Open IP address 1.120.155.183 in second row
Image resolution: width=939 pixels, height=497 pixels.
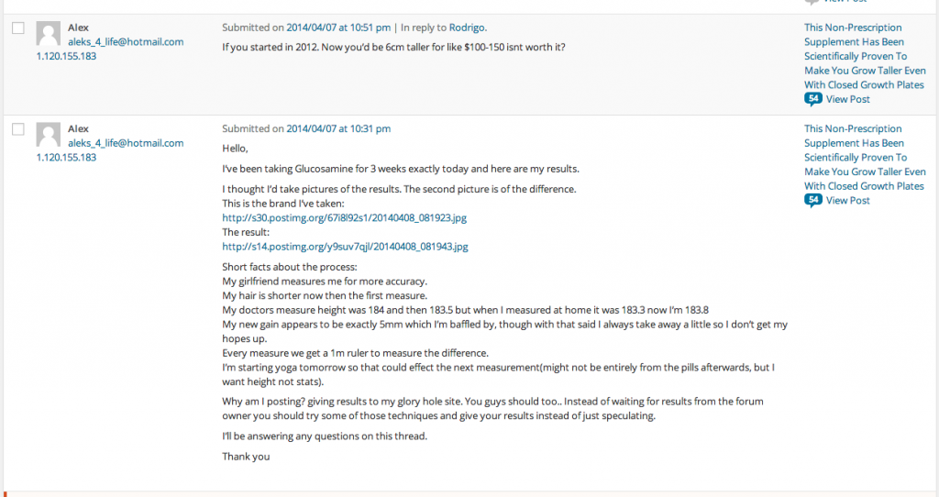66,158
